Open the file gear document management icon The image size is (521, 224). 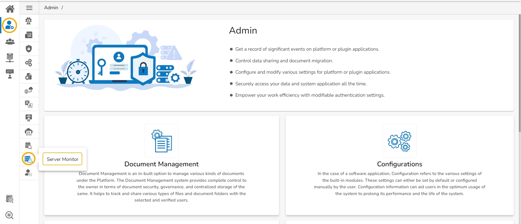tap(28, 76)
